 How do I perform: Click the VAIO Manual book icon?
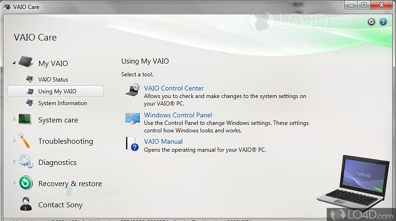(x=132, y=144)
